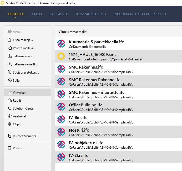The width and height of the screenshot is (182, 171).
Task: Click the Roolit roles icon
Action: click(10, 100)
